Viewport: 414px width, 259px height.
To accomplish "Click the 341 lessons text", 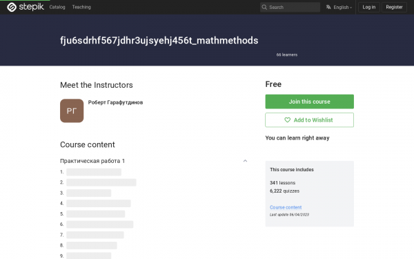I will (x=282, y=182).
